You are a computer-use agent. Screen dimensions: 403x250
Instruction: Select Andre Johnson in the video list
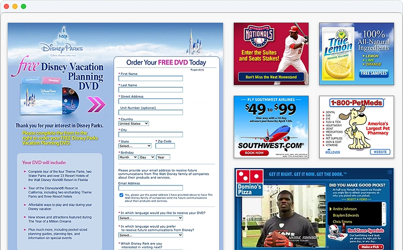[x=344, y=209]
